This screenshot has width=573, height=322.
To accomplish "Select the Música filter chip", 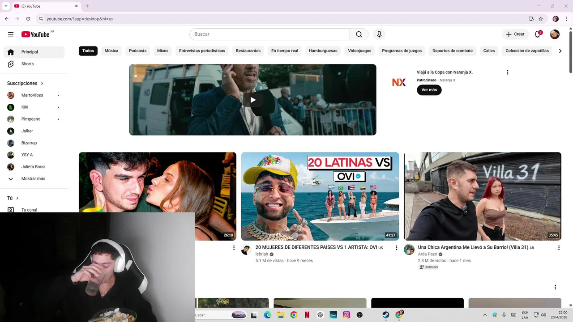I will click(x=111, y=51).
